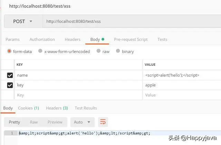The width and height of the screenshot is (221, 145).
Task: Open the POST method dropdown
Action: (x=23, y=21)
